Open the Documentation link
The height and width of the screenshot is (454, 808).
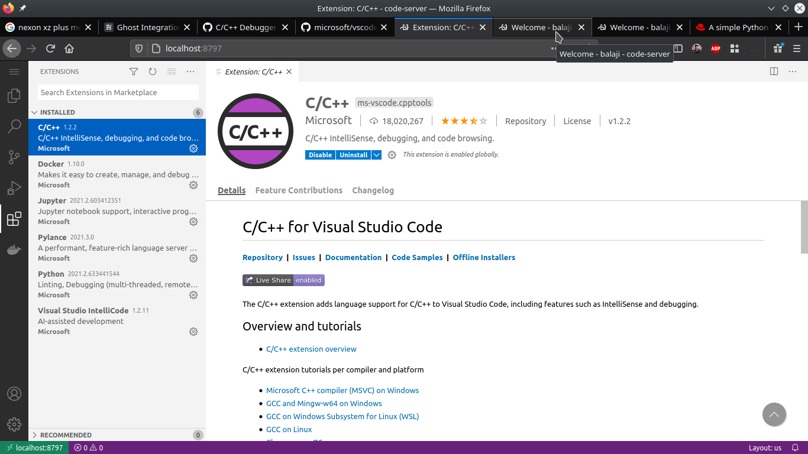tap(353, 257)
